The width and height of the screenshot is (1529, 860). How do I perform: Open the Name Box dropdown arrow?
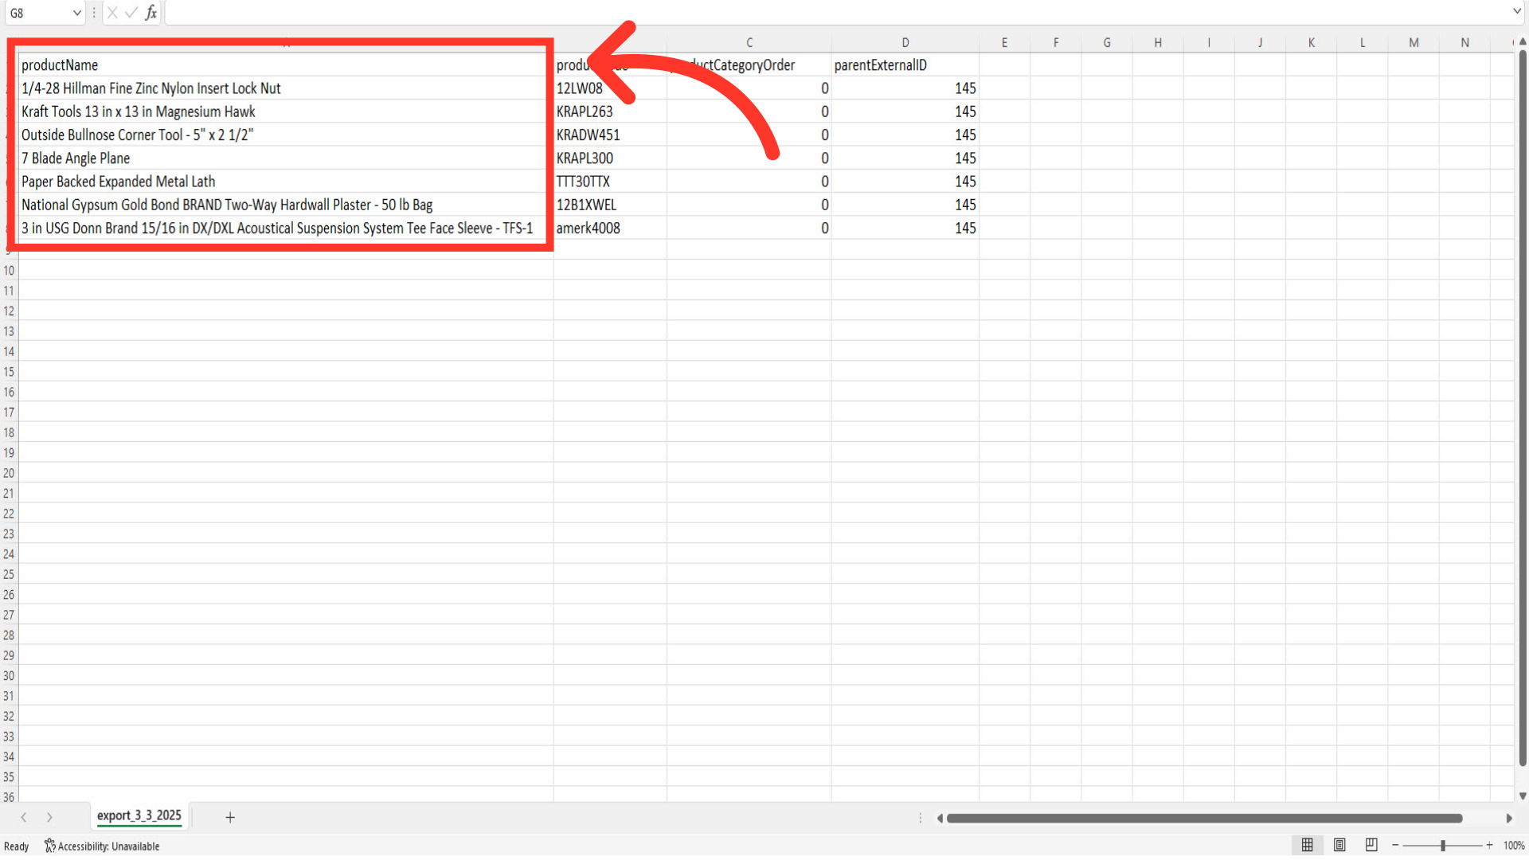point(76,13)
